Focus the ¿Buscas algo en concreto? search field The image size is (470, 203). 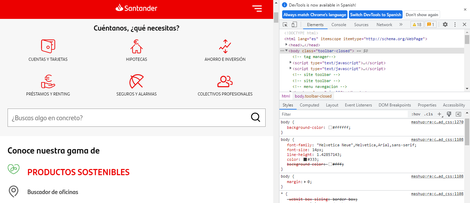click(x=137, y=118)
